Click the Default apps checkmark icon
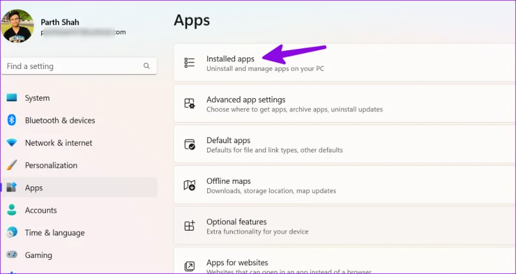Image resolution: width=516 pixels, height=274 pixels. pyautogui.click(x=190, y=144)
